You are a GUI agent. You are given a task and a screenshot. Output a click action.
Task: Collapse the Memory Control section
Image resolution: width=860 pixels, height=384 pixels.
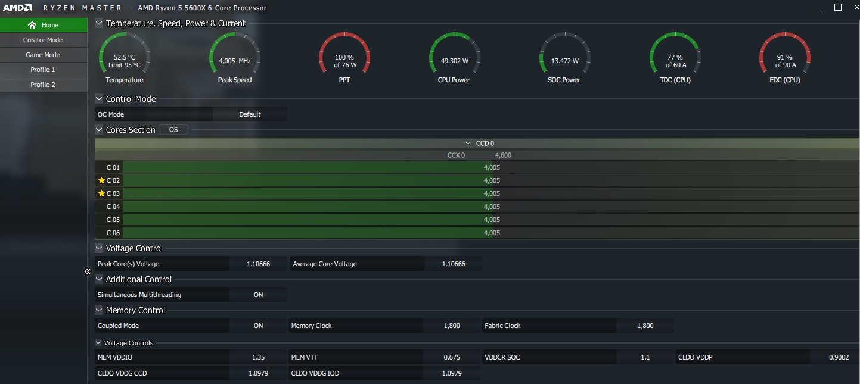(x=99, y=310)
